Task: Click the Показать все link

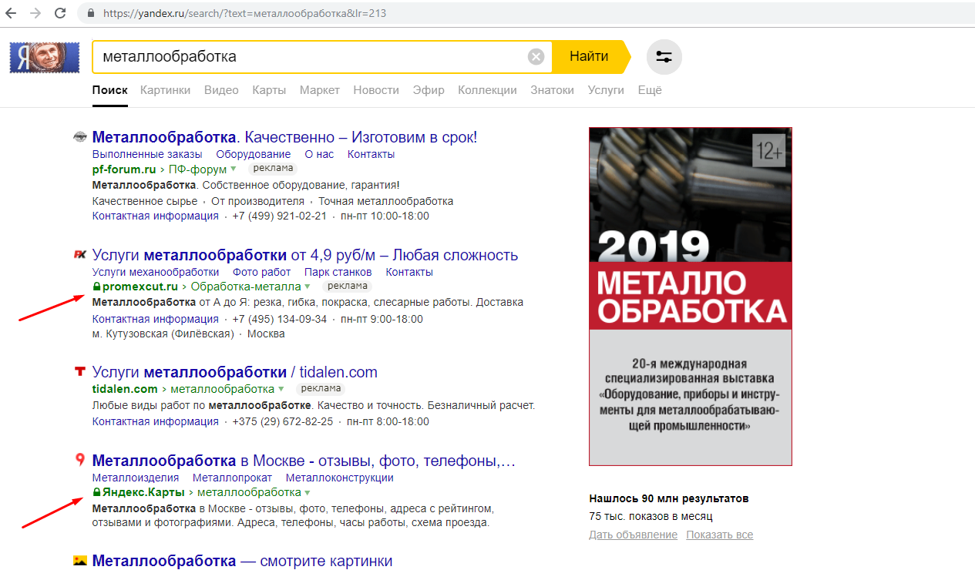Action: click(x=720, y=535)
